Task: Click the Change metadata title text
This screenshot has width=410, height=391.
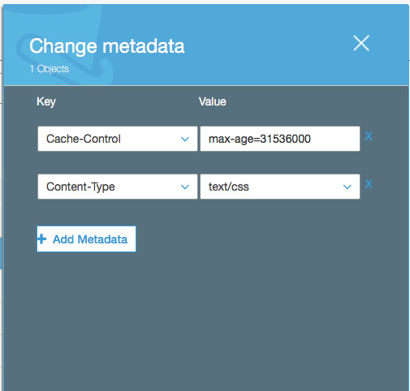Action: point(107,46)
